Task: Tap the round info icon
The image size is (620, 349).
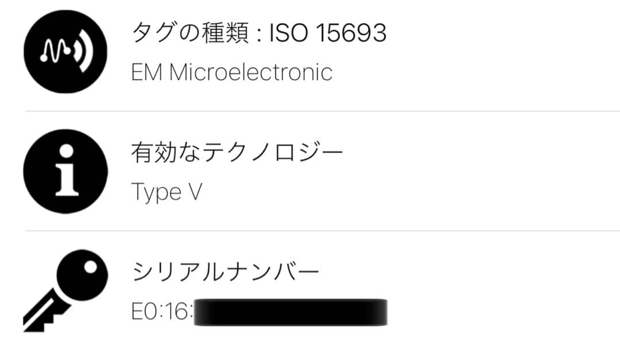Action: click(66, 171)
